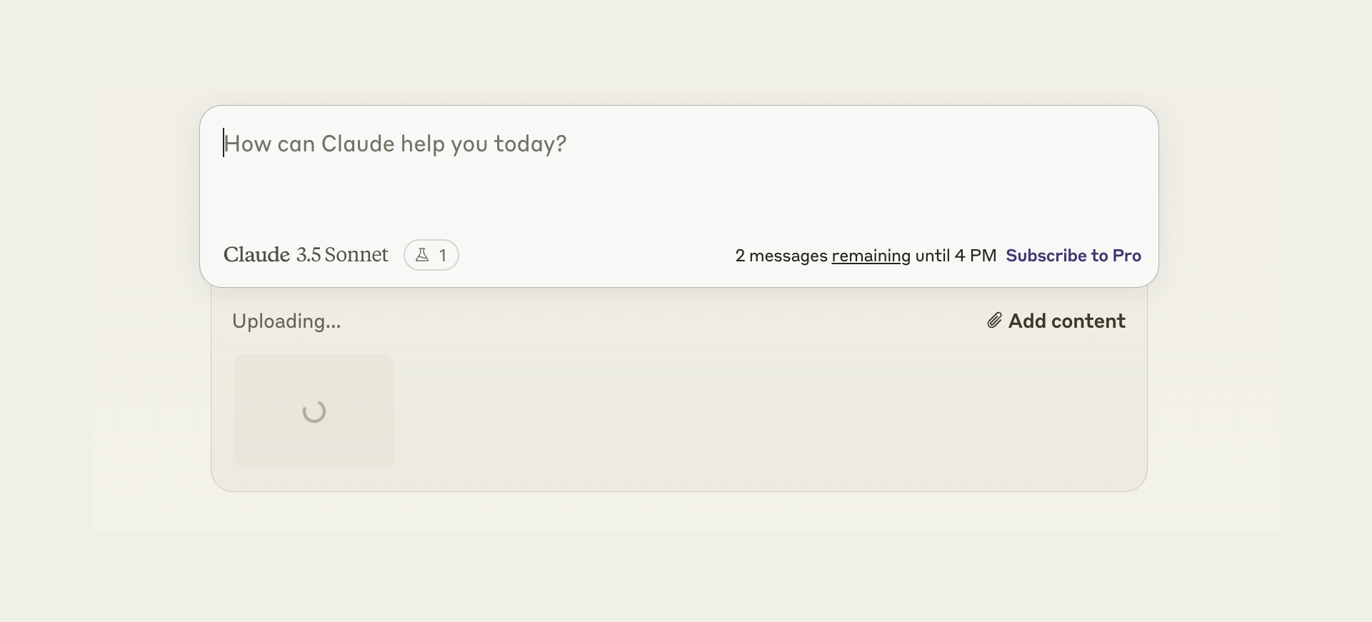
Task: Open the Claude 3.5 Sonnet model selector
Action: [x=306, y=255]
